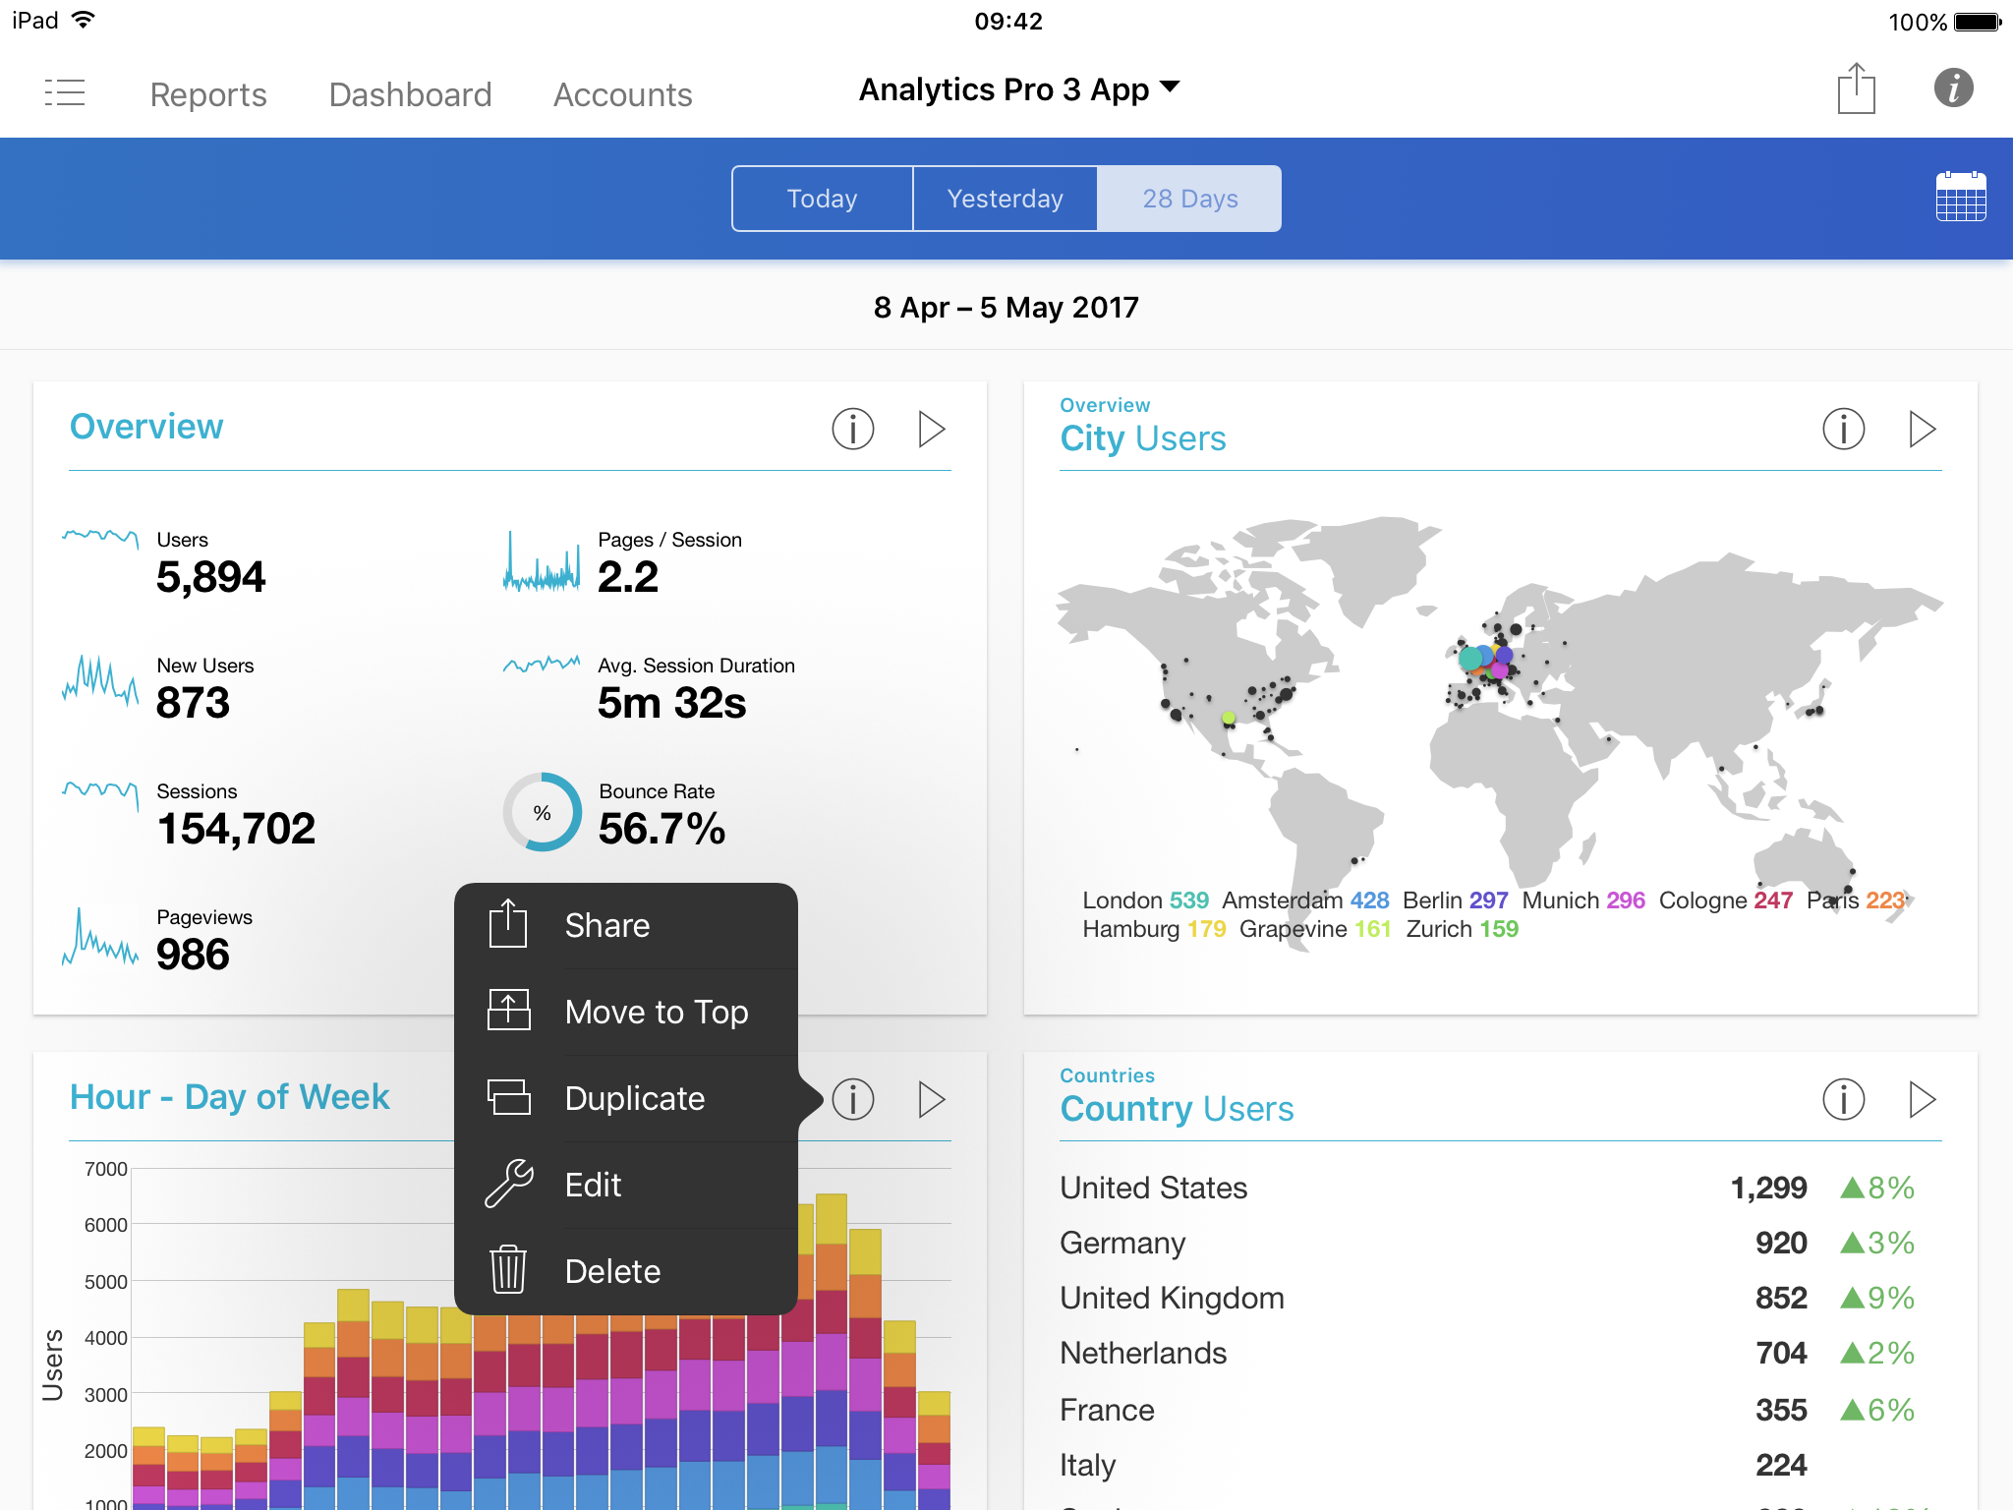Select the Yesterday range segment

click(x=1005, y=199)
